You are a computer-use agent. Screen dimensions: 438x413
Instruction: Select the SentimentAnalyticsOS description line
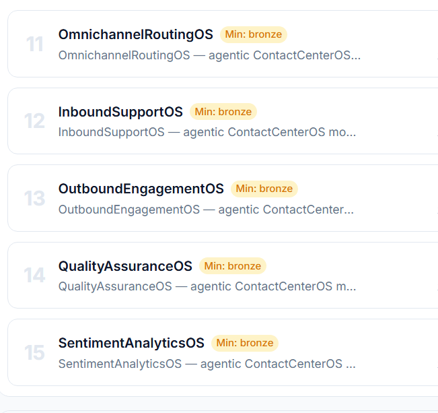pyautogui.click(x=207, y=364)
